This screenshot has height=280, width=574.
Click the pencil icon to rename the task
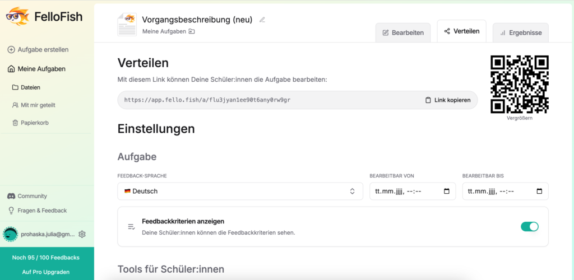tap(262, 20)
